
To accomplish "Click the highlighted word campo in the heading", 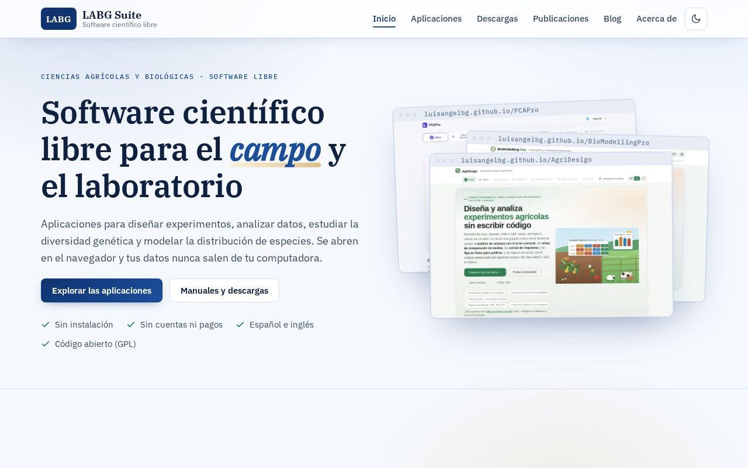I will click(275, 150).
